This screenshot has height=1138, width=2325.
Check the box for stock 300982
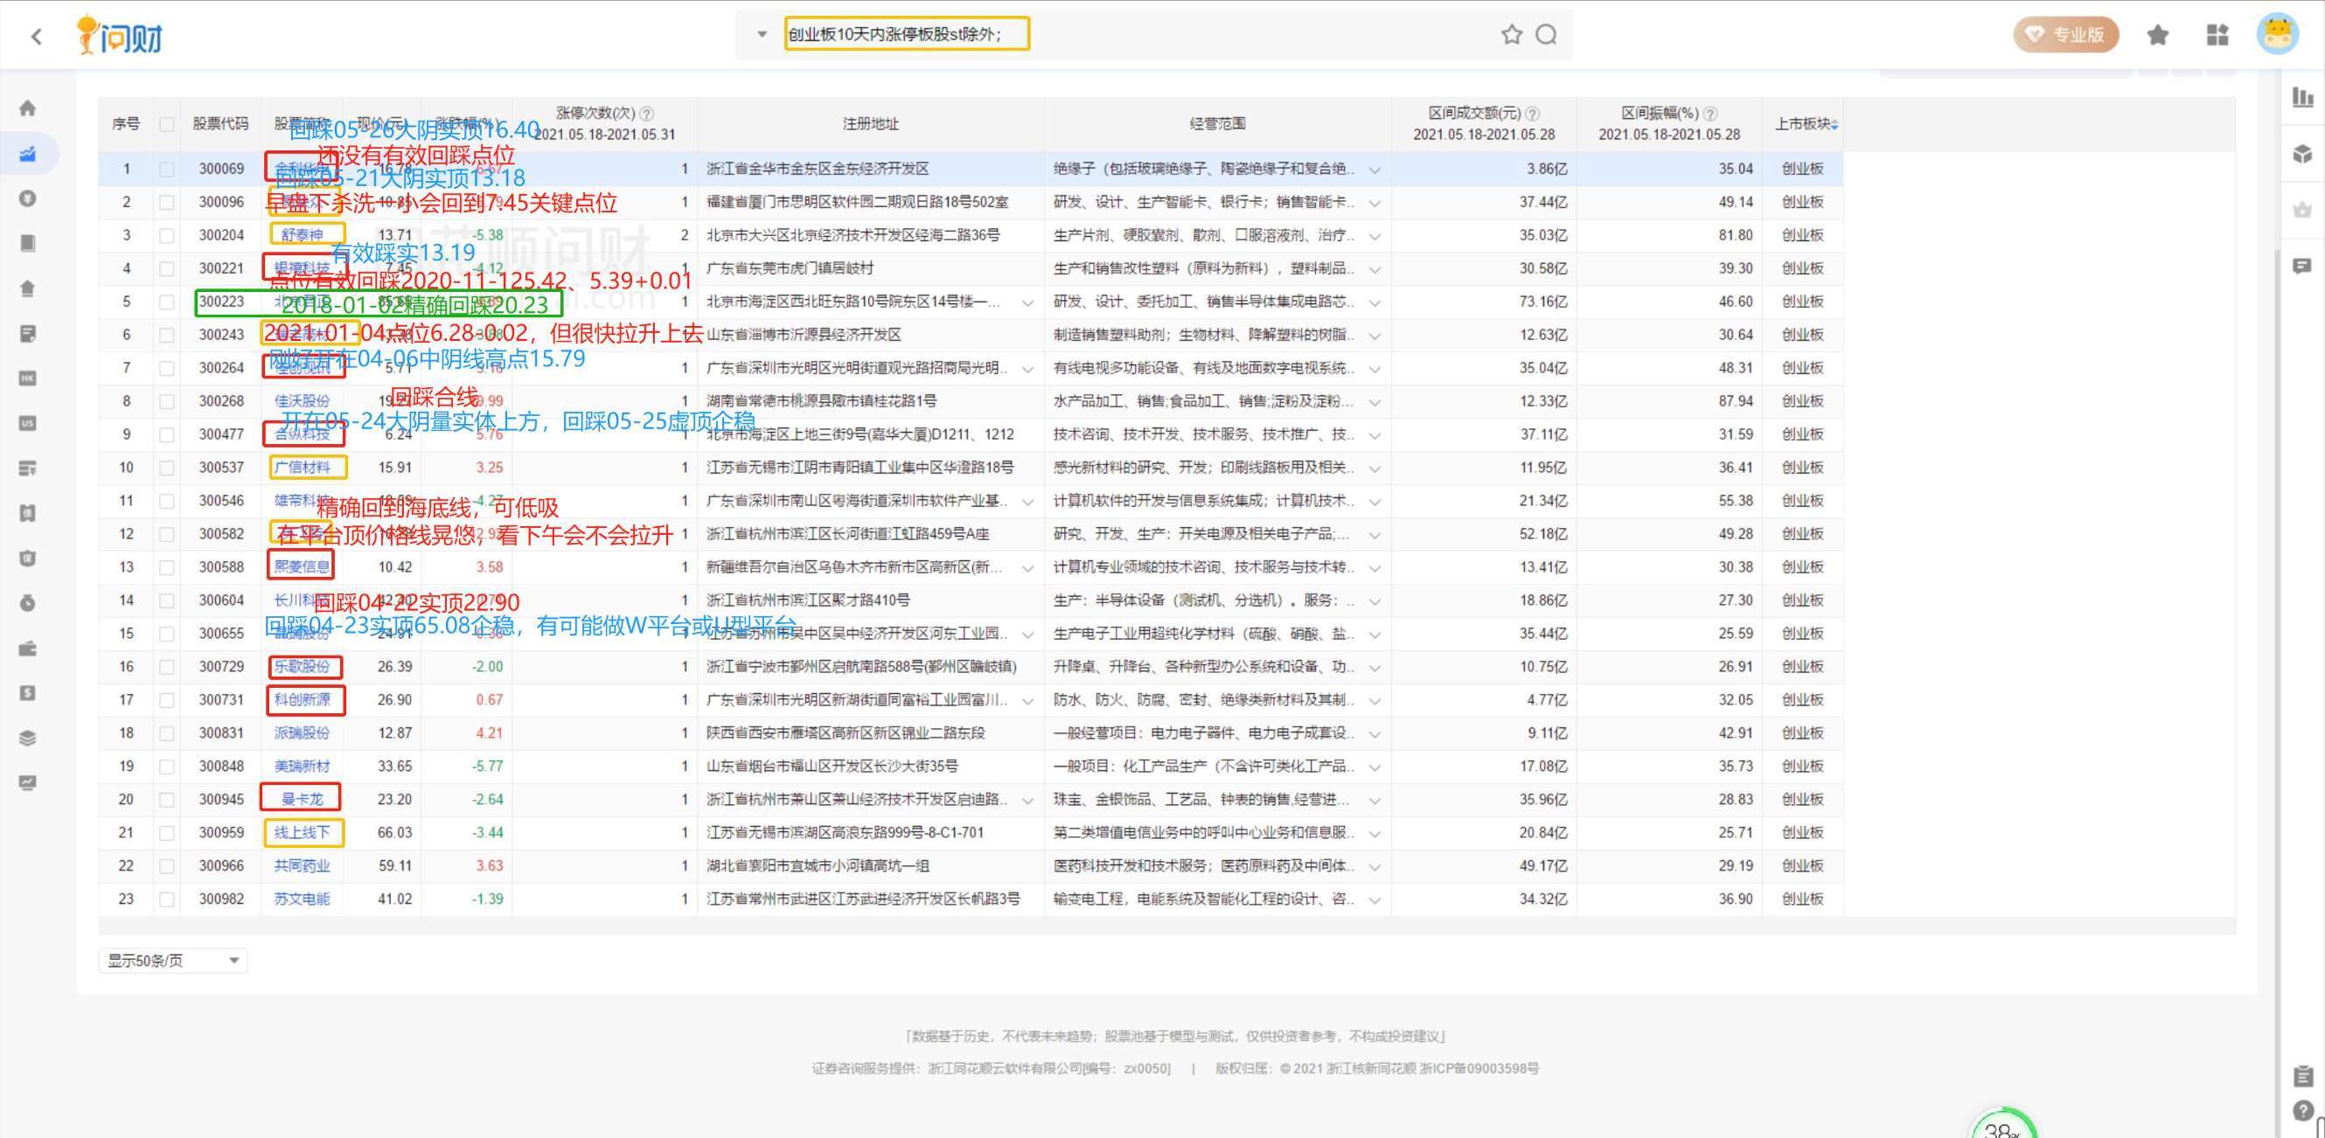coord(167,899)
